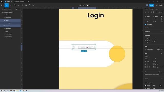Click the Text align right icon
The width and height of the screenshot is (164, 92).
(x=150, y=67)
